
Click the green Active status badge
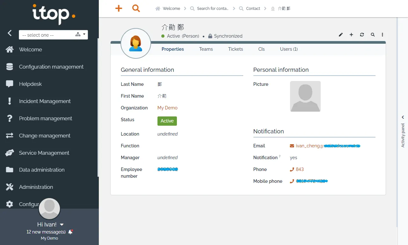pyautogui.click(x=167, y=121)
